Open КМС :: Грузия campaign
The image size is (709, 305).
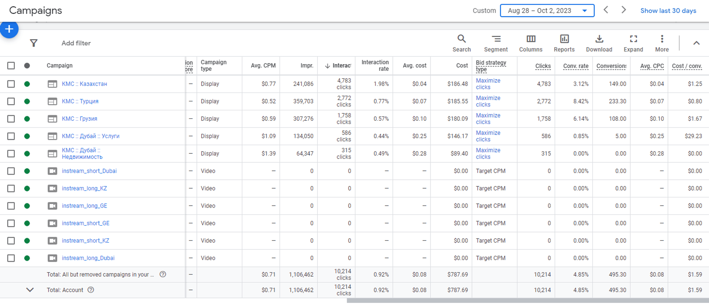click(x=79, y=119)
